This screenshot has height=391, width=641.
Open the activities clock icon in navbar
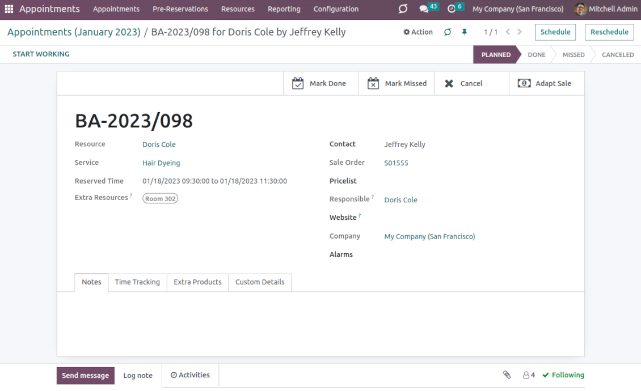[x=452, y=9]
